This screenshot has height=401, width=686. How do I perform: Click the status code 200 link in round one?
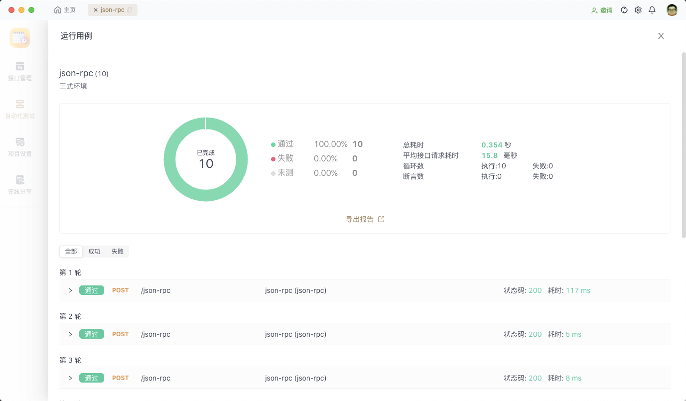point(535,290)
